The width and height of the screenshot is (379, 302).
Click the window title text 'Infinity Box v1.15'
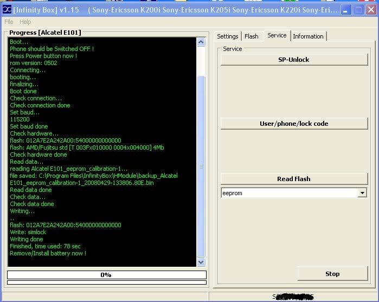coord(46,10)
